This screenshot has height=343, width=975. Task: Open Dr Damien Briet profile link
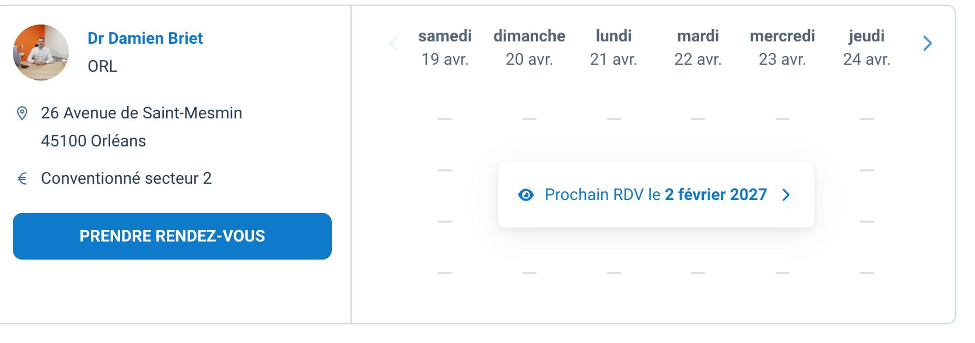145,38
